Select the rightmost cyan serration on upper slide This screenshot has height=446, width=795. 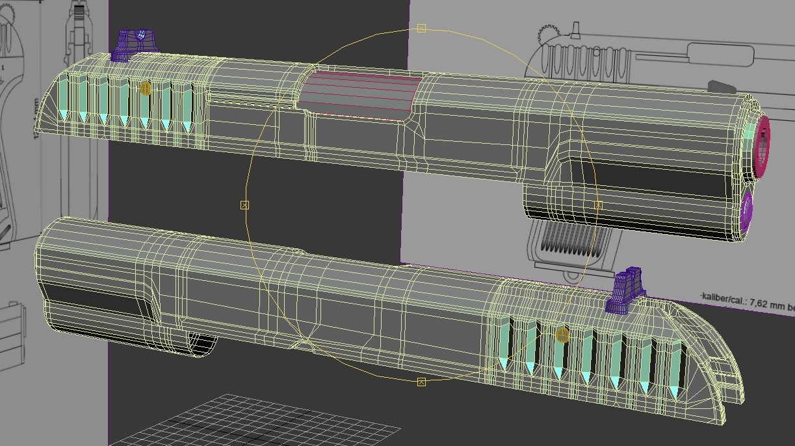coord(187,105)
